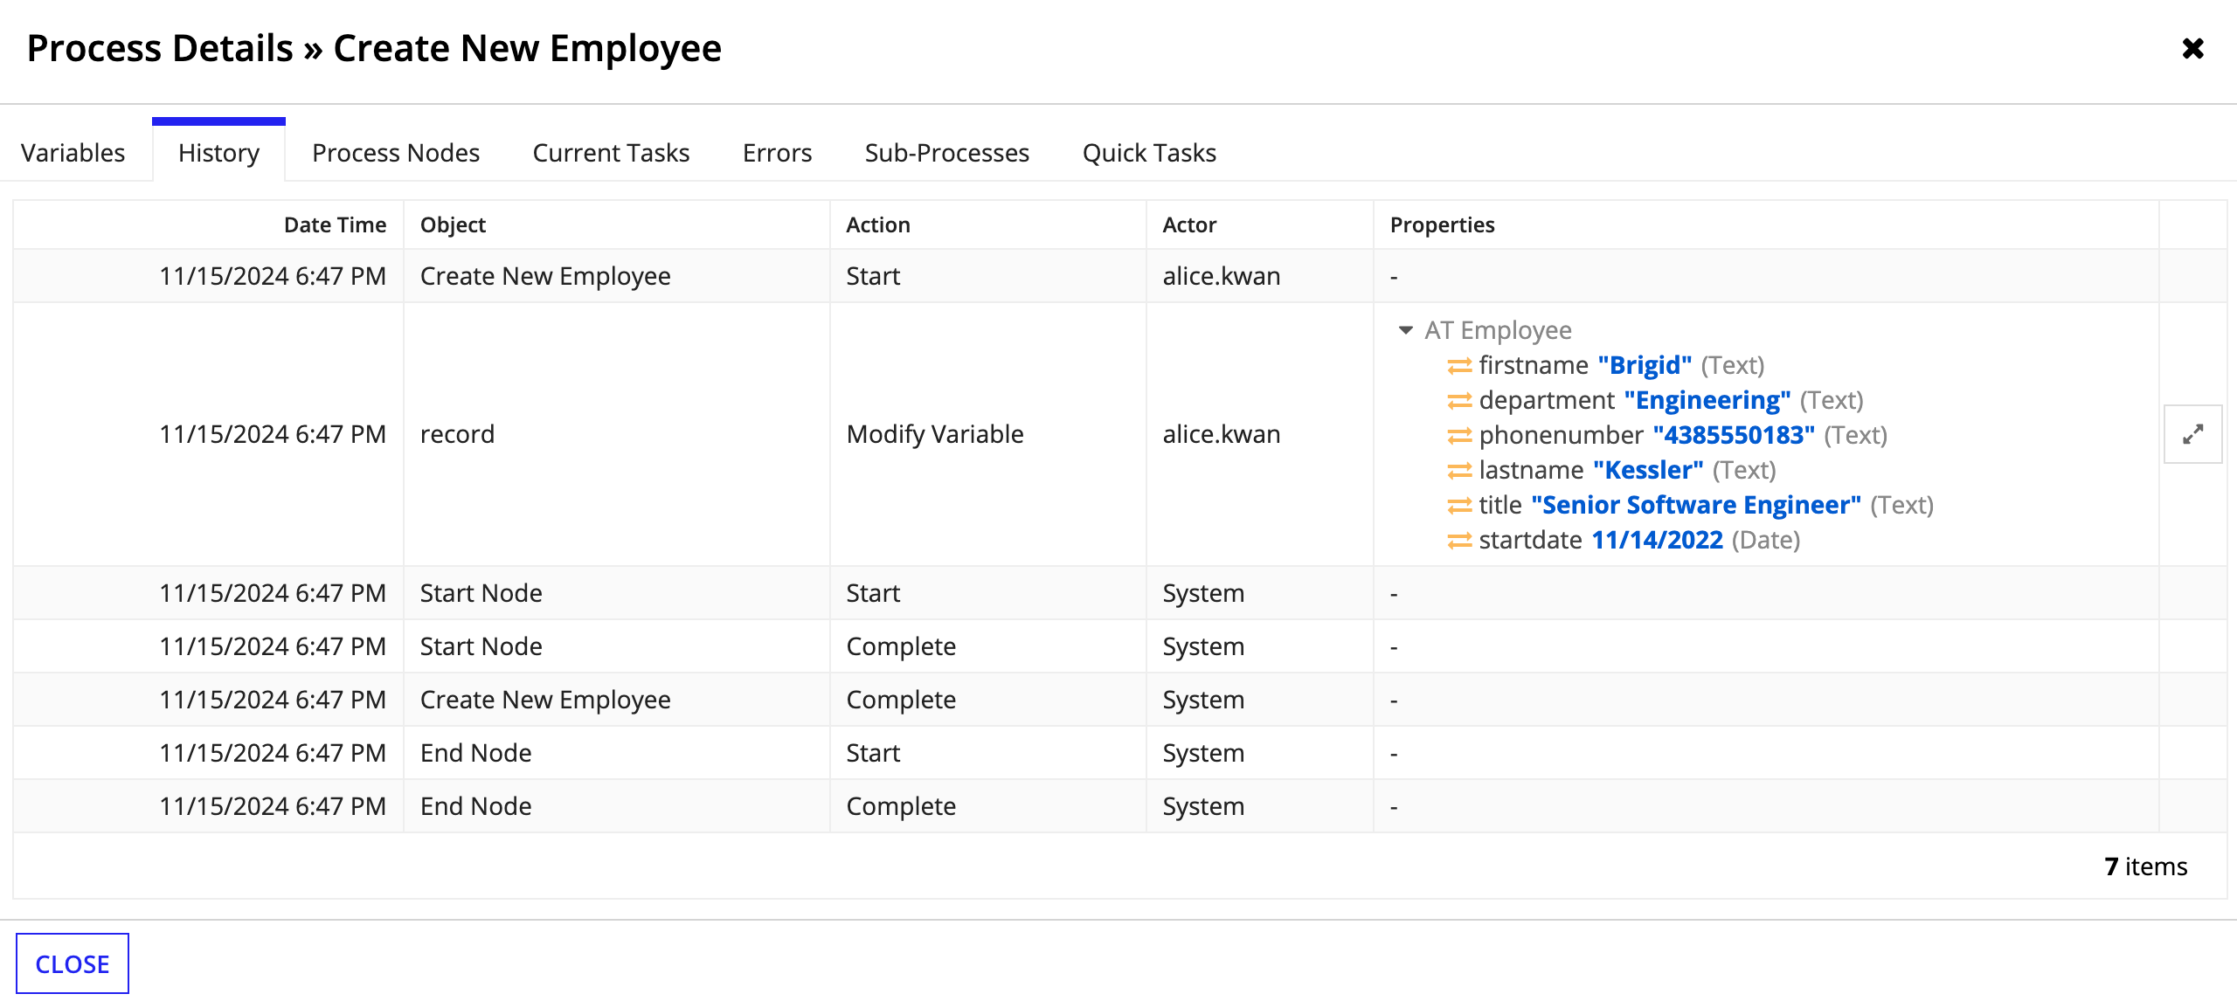Viewport: 2237px width, 1001px height.
Task: Select the "Brigid" firstname value
Action: 1645,365
